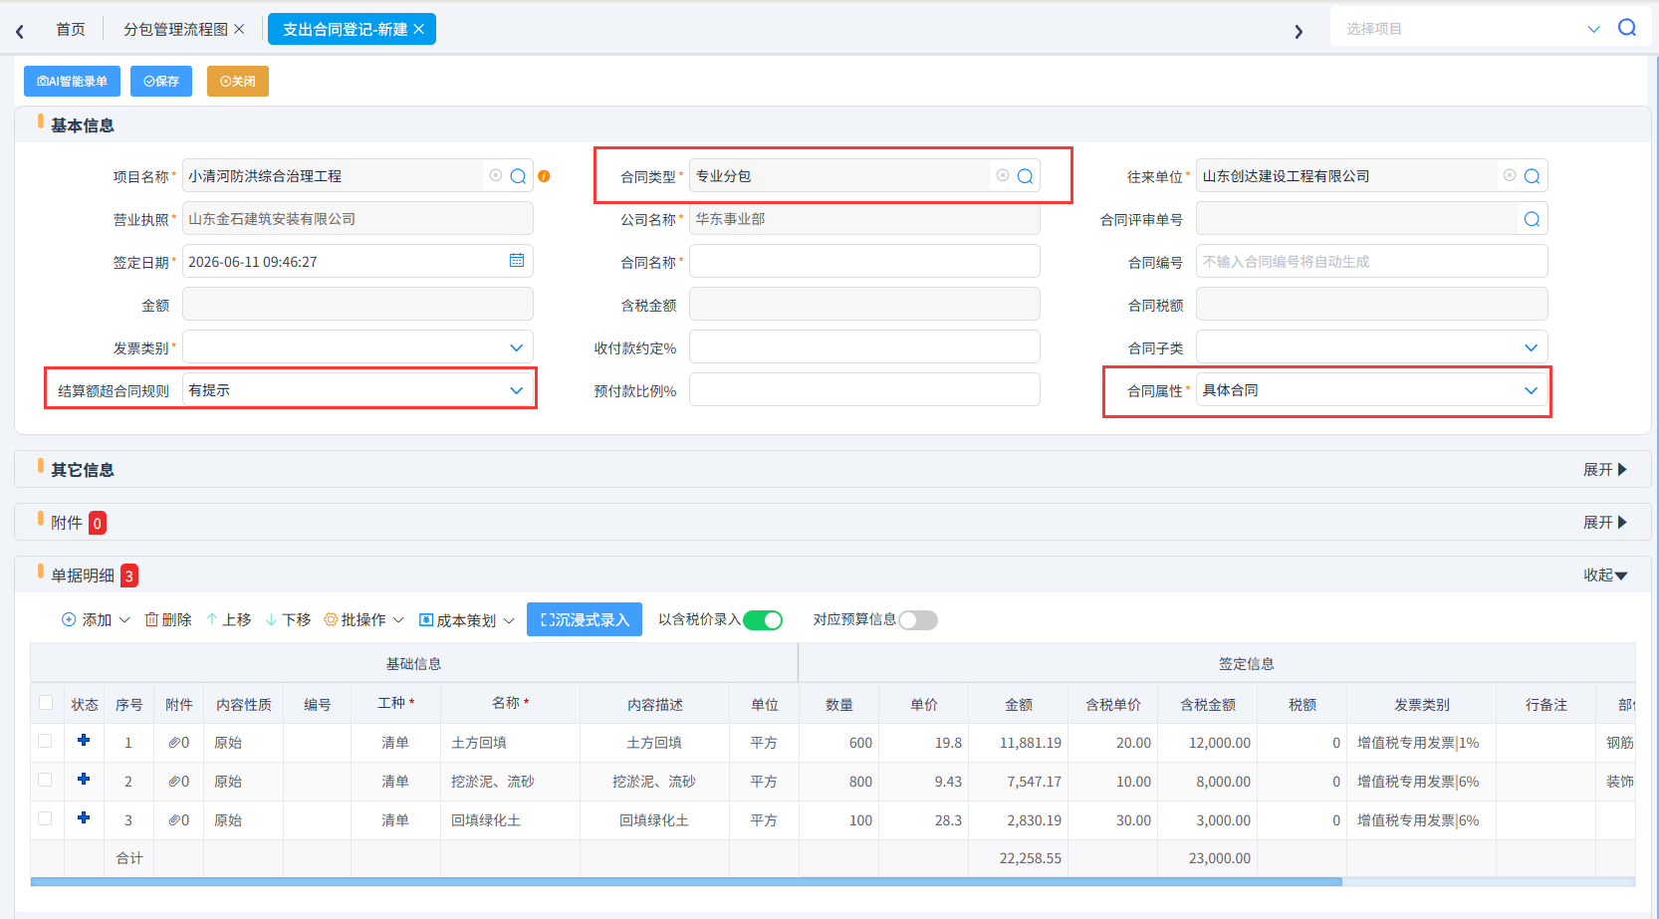Image resolution: width=1659 pixels, height=919 pixels.
Task: Open lookup for 合同类型 field
Action: tap(1025, 176)
